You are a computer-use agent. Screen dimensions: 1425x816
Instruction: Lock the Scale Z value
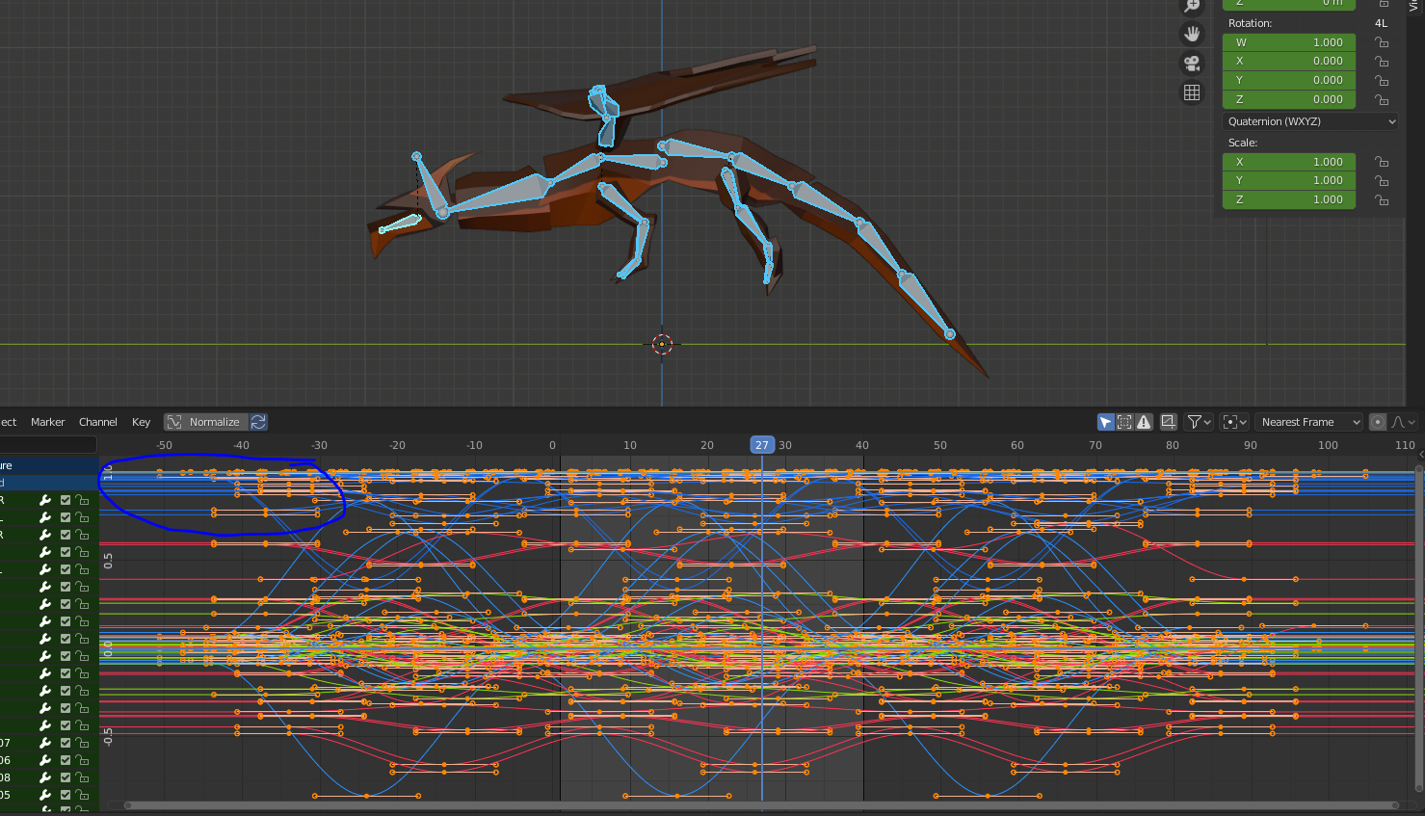pos(1382,199)
